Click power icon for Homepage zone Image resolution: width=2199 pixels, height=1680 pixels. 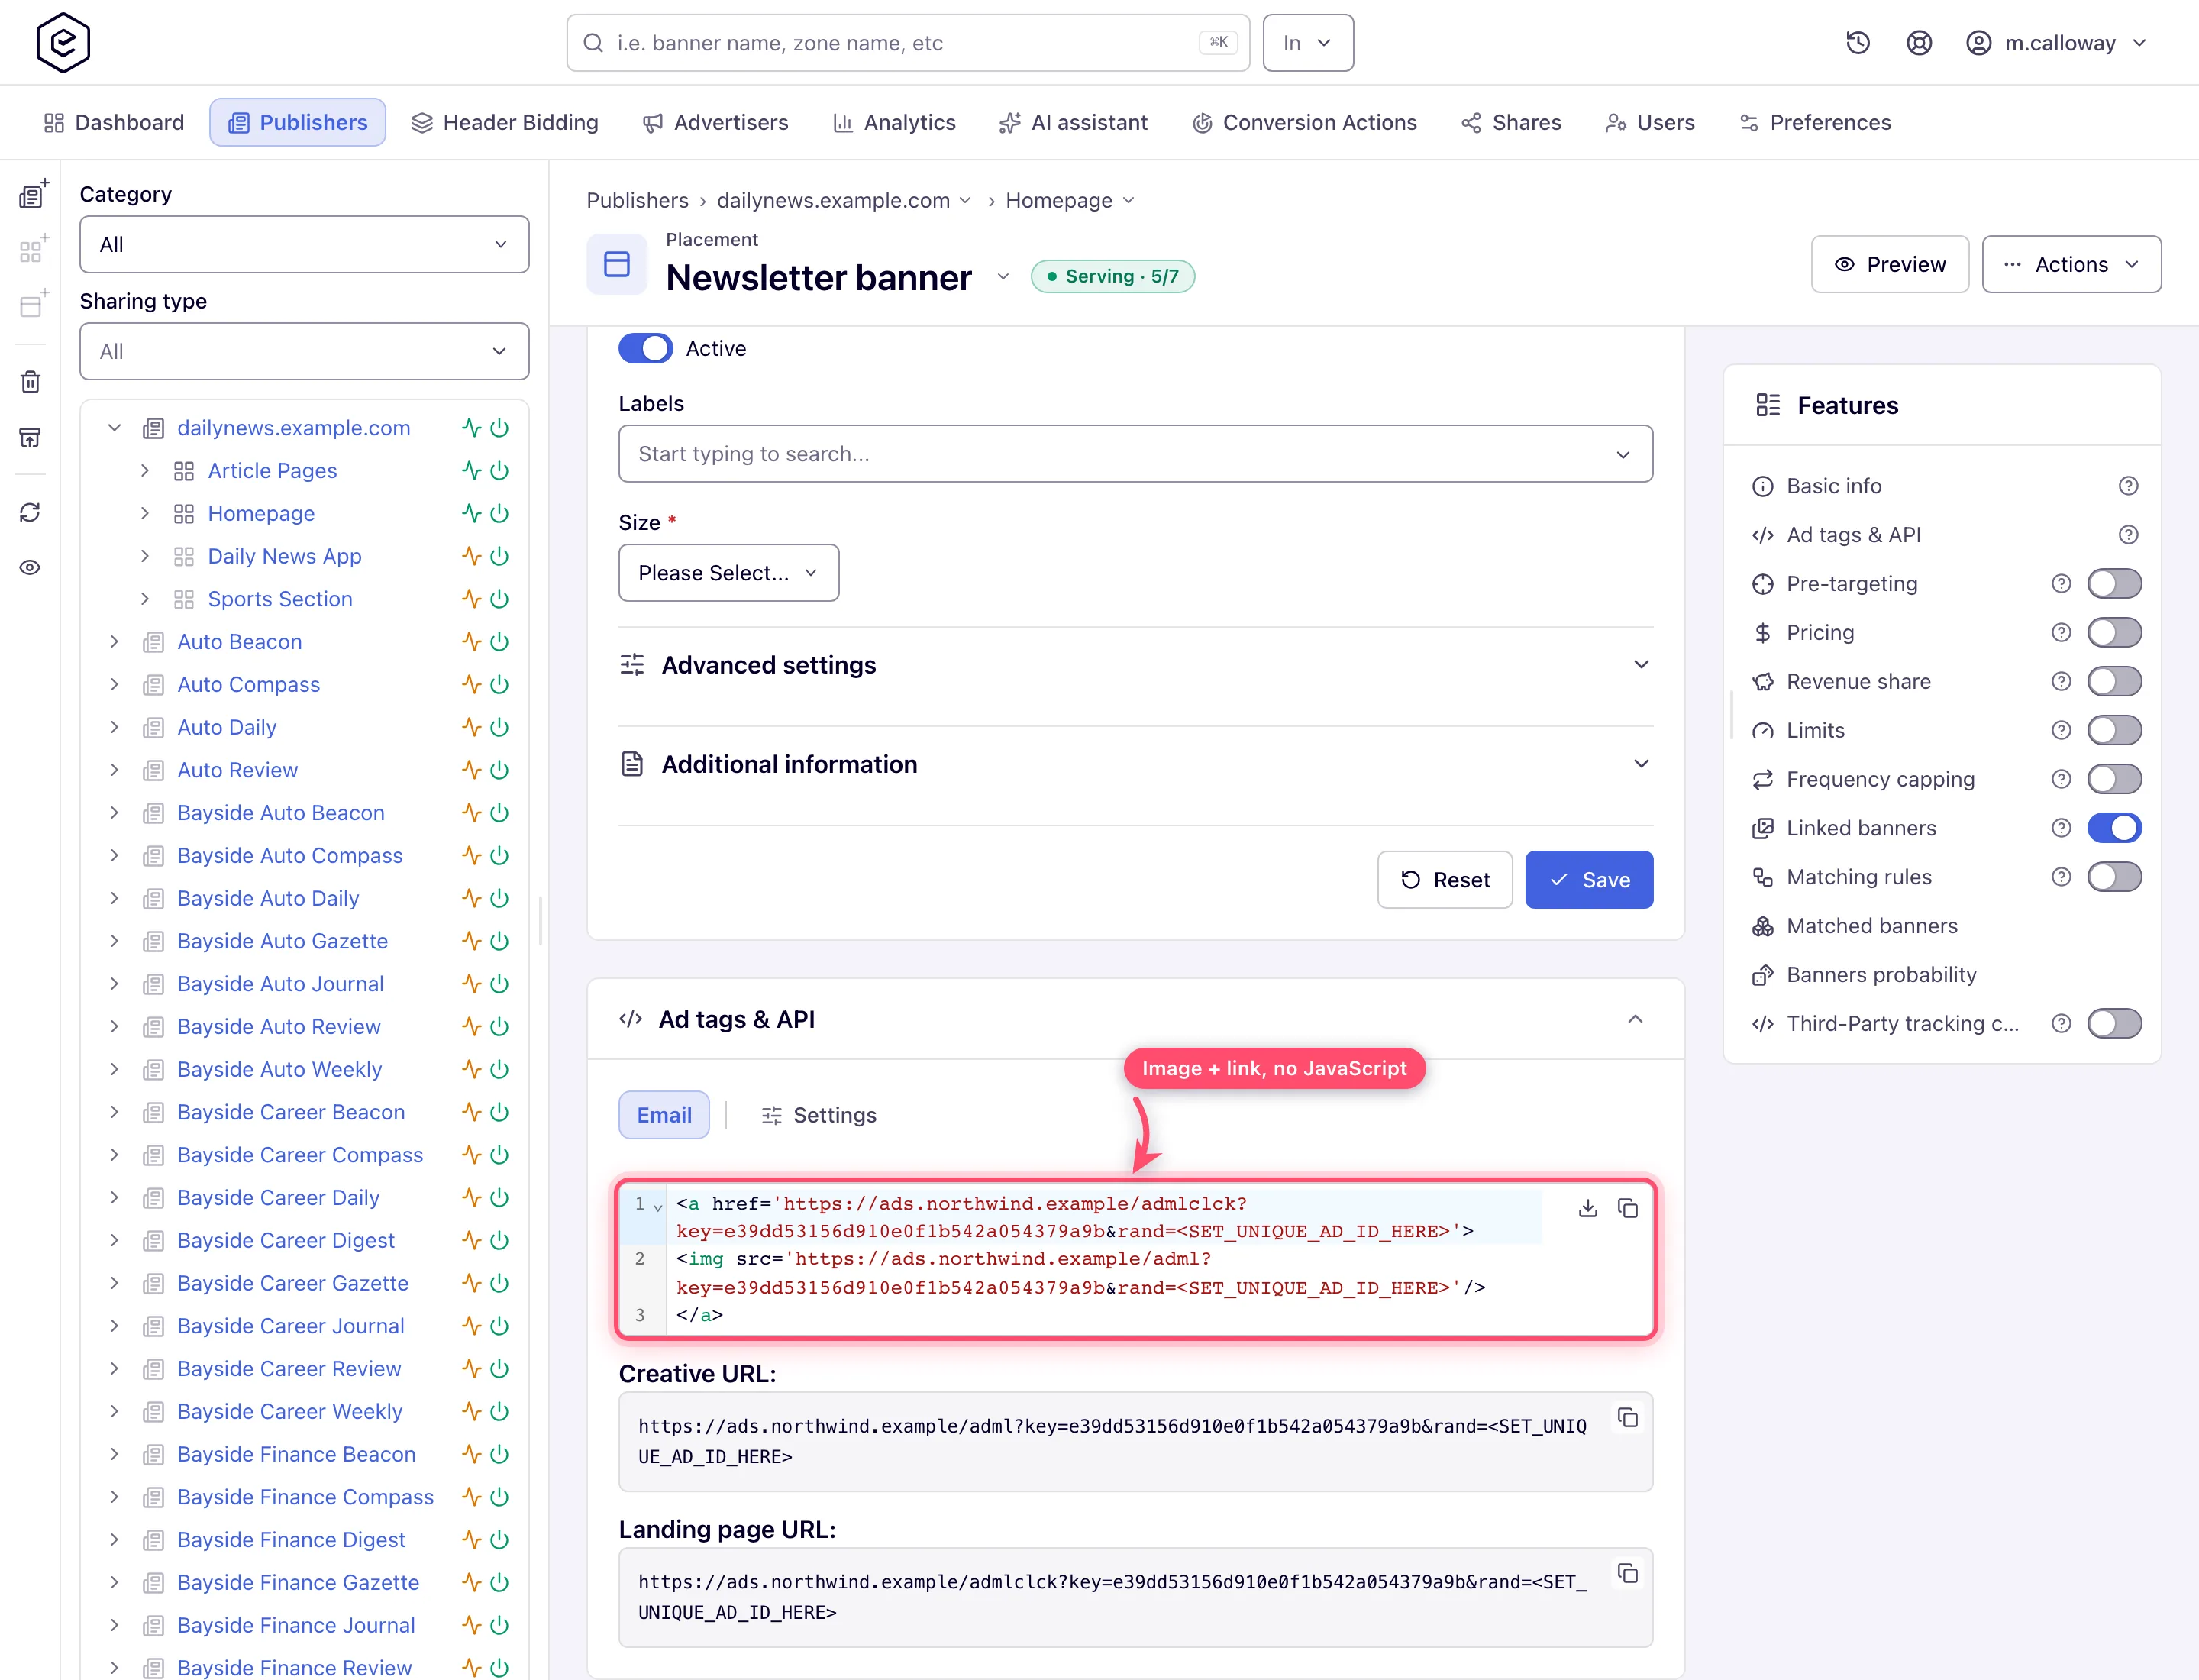[499, 513]
